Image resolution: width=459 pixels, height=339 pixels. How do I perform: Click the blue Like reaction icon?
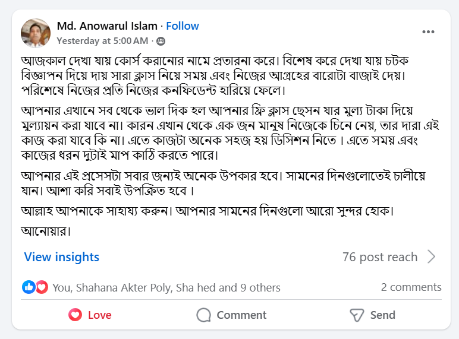(x=28, y=287)
